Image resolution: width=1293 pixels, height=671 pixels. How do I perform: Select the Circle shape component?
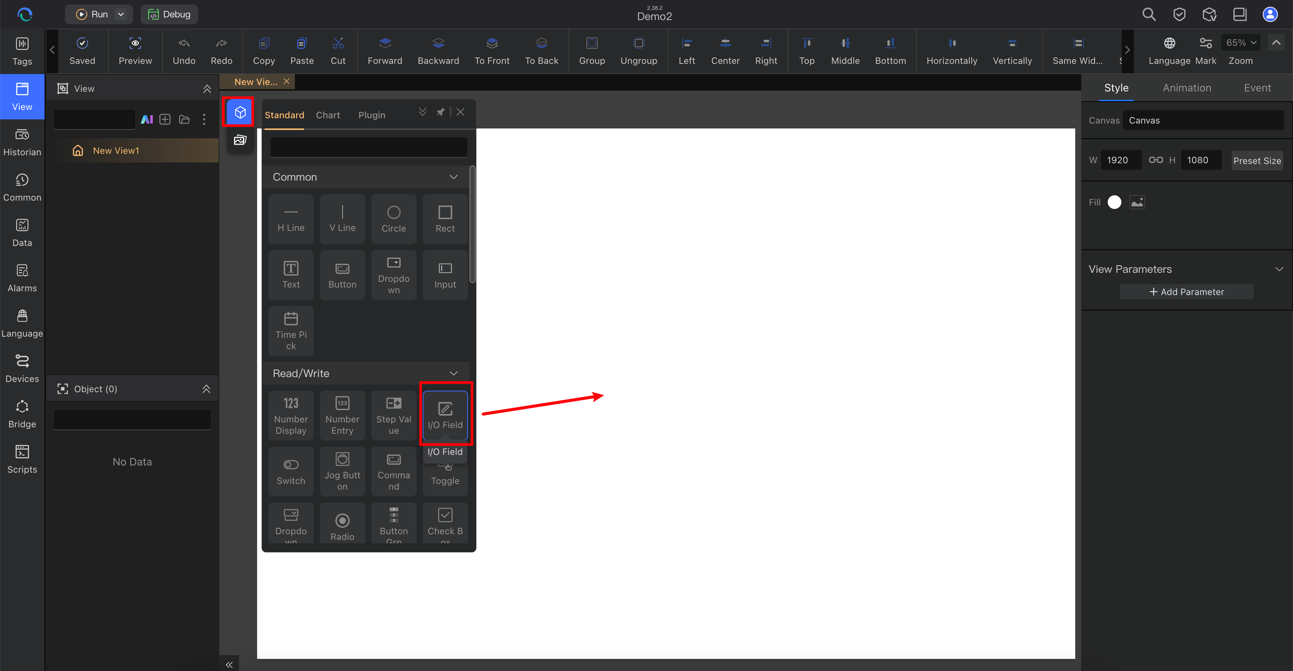pos(394,219)
